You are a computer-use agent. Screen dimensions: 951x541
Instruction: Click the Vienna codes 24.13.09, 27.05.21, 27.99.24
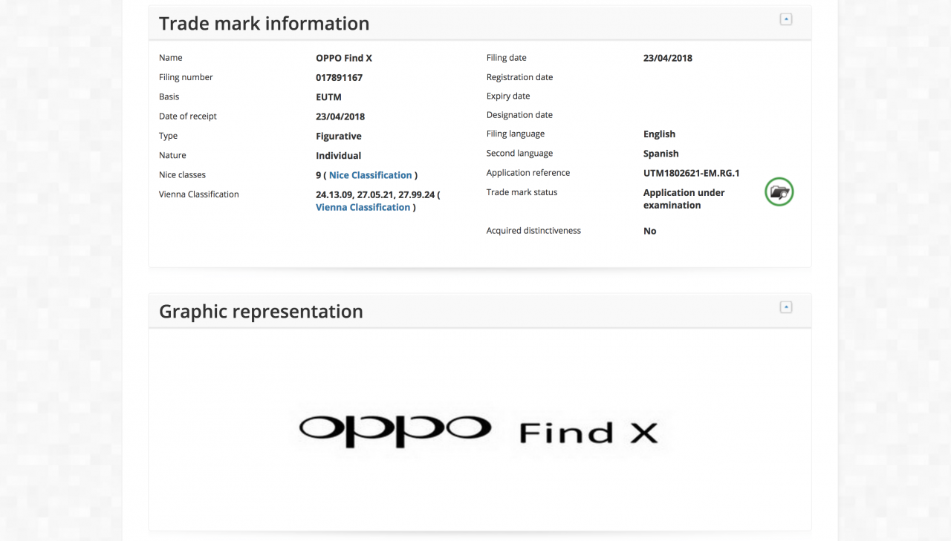point(375,194)
